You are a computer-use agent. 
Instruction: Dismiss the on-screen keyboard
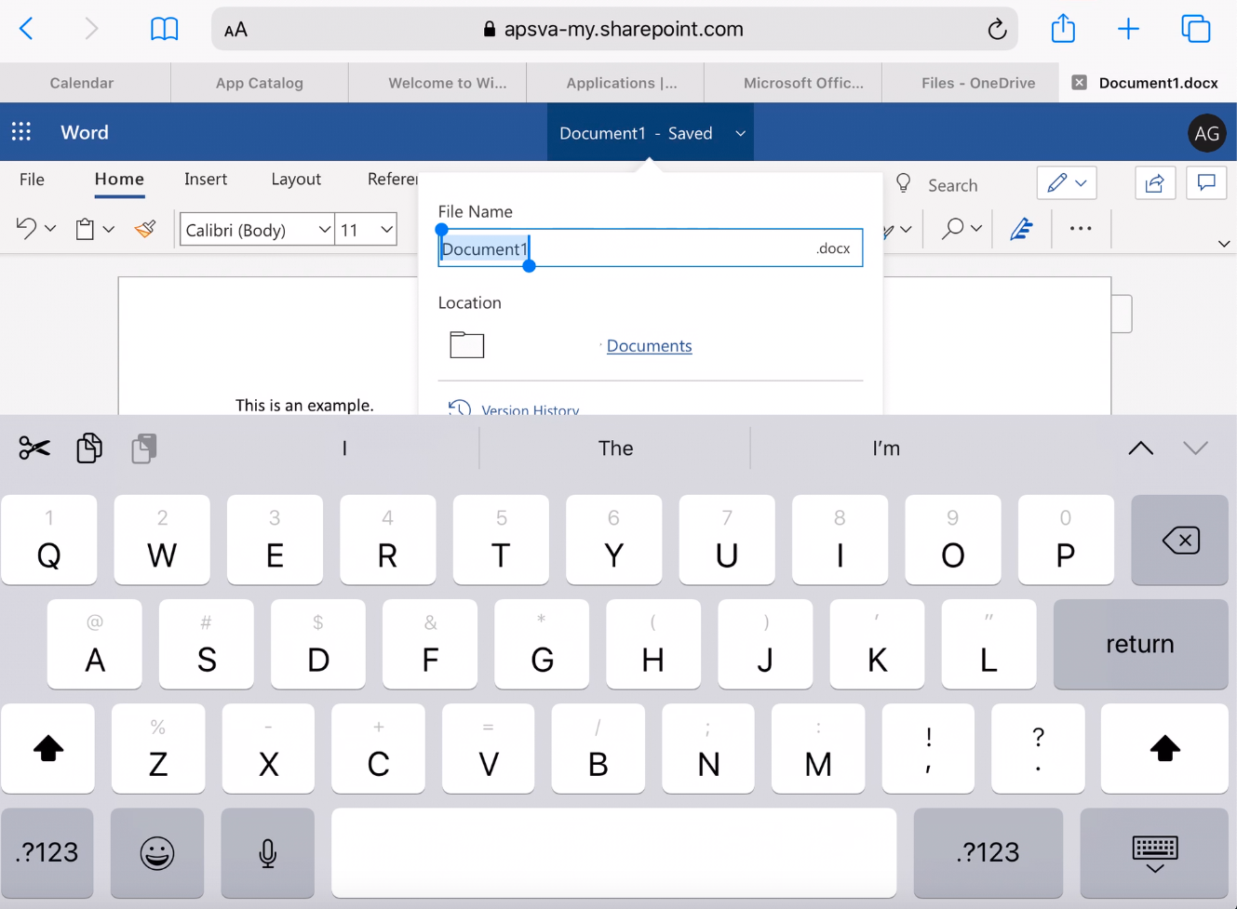click(x=1154, y=852)
